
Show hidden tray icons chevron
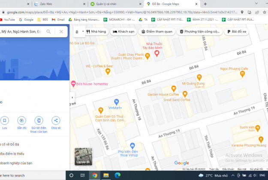233,175
